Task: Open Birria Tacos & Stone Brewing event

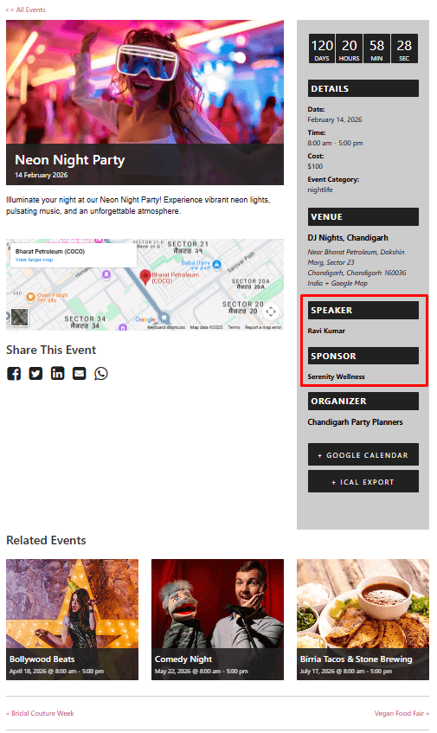Action: tap(363, 620)
